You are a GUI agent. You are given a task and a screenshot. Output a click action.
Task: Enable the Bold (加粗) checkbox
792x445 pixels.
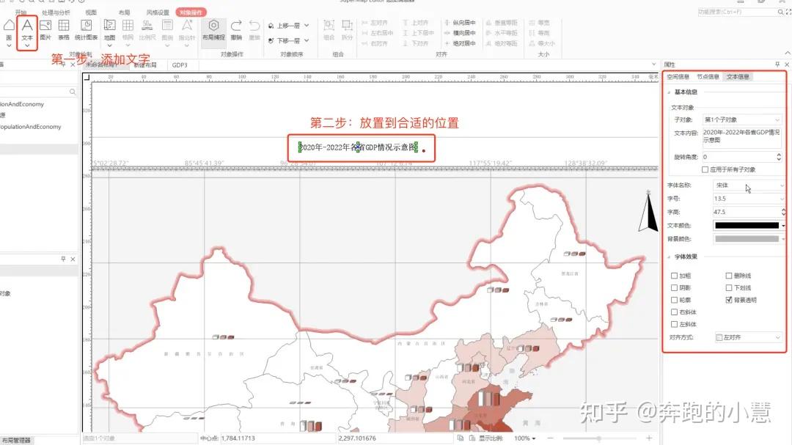click(x=673, y=276)
